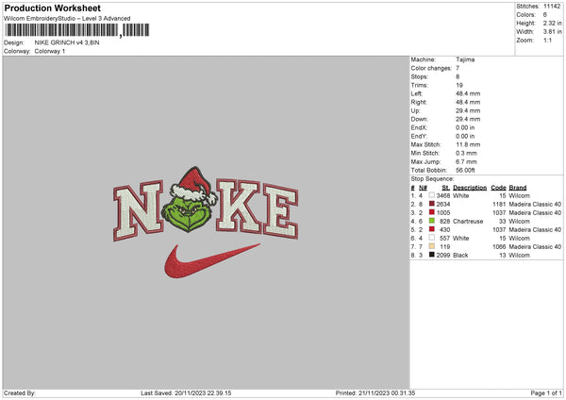Screen dimensions: 566x400
Task: Click the St. column header
Action: click(446, 188)
